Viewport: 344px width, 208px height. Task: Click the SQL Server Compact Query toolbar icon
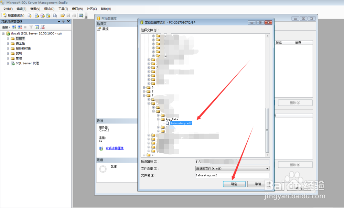[x=55, y=15]
